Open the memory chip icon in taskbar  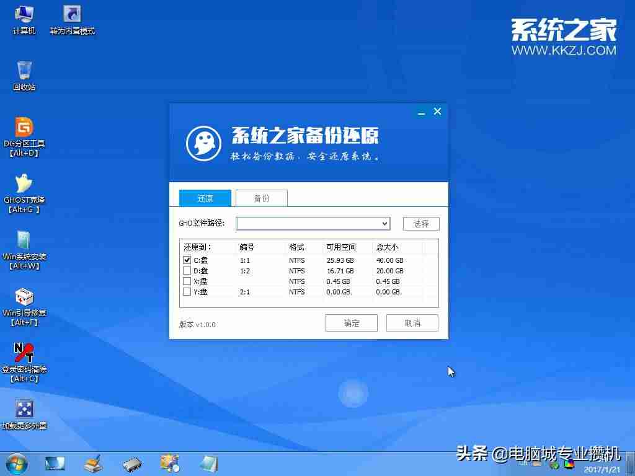coord(133,465)
